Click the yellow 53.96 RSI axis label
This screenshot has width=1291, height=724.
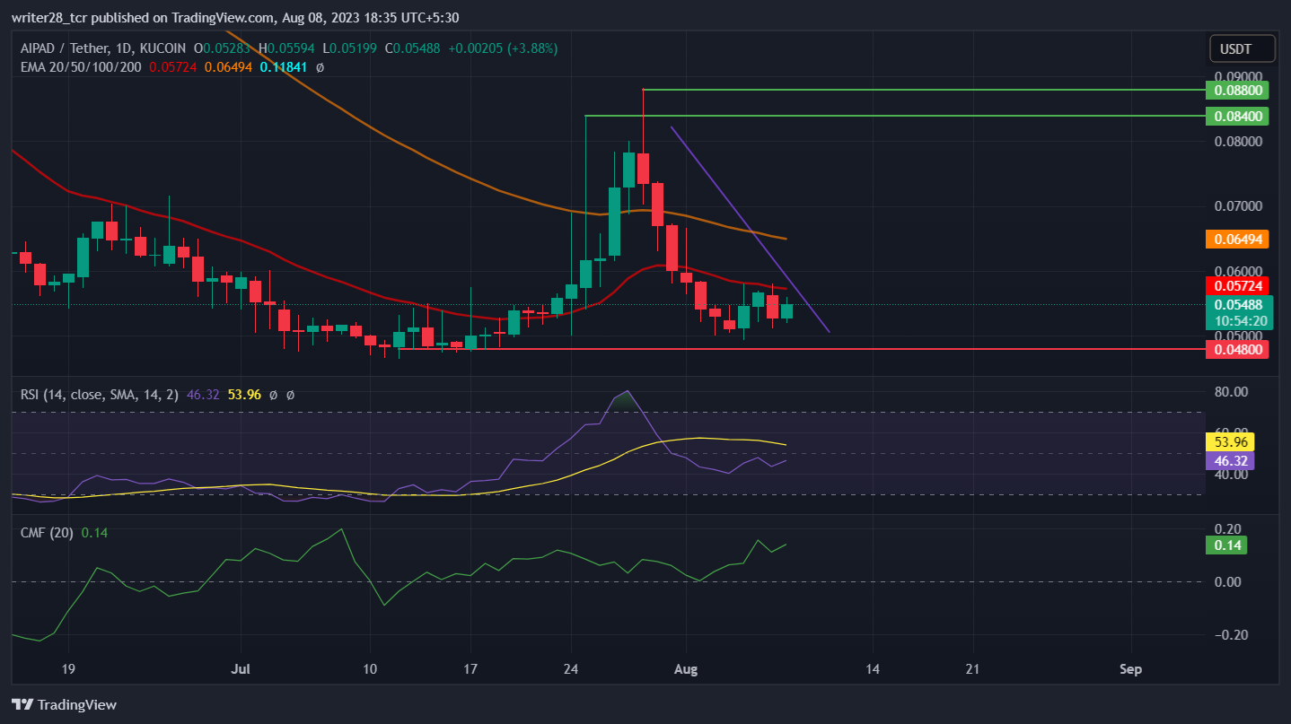click(1230, 442)
